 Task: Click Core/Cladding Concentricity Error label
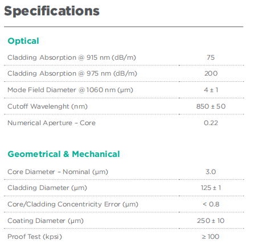point(73,204)
